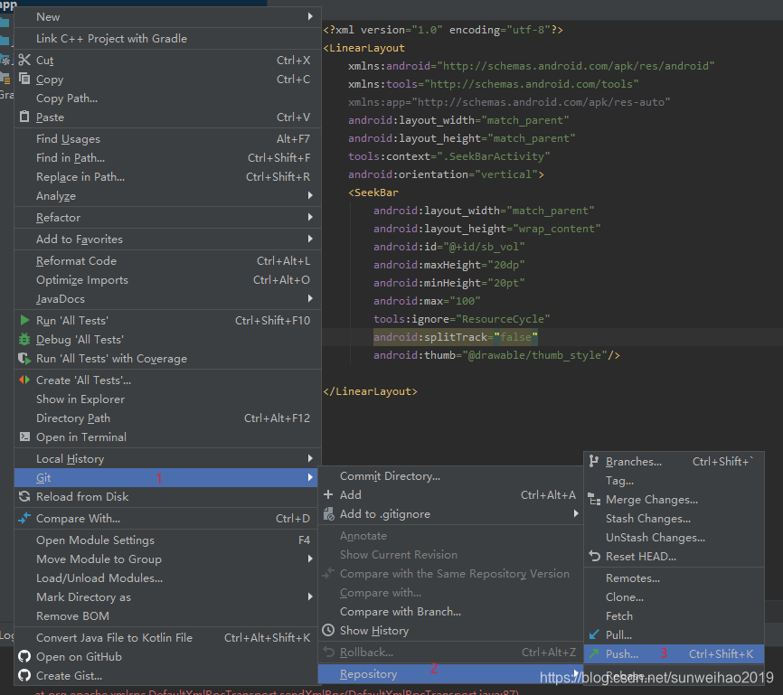The width and height of the screenshot is (783, 695).
Task: Expand the Move Module to Group arrow
Action: [x=310, y=559]
